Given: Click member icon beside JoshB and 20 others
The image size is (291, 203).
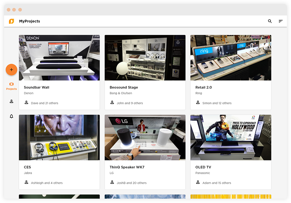Looking at the screenshot, I should point(112,182).
